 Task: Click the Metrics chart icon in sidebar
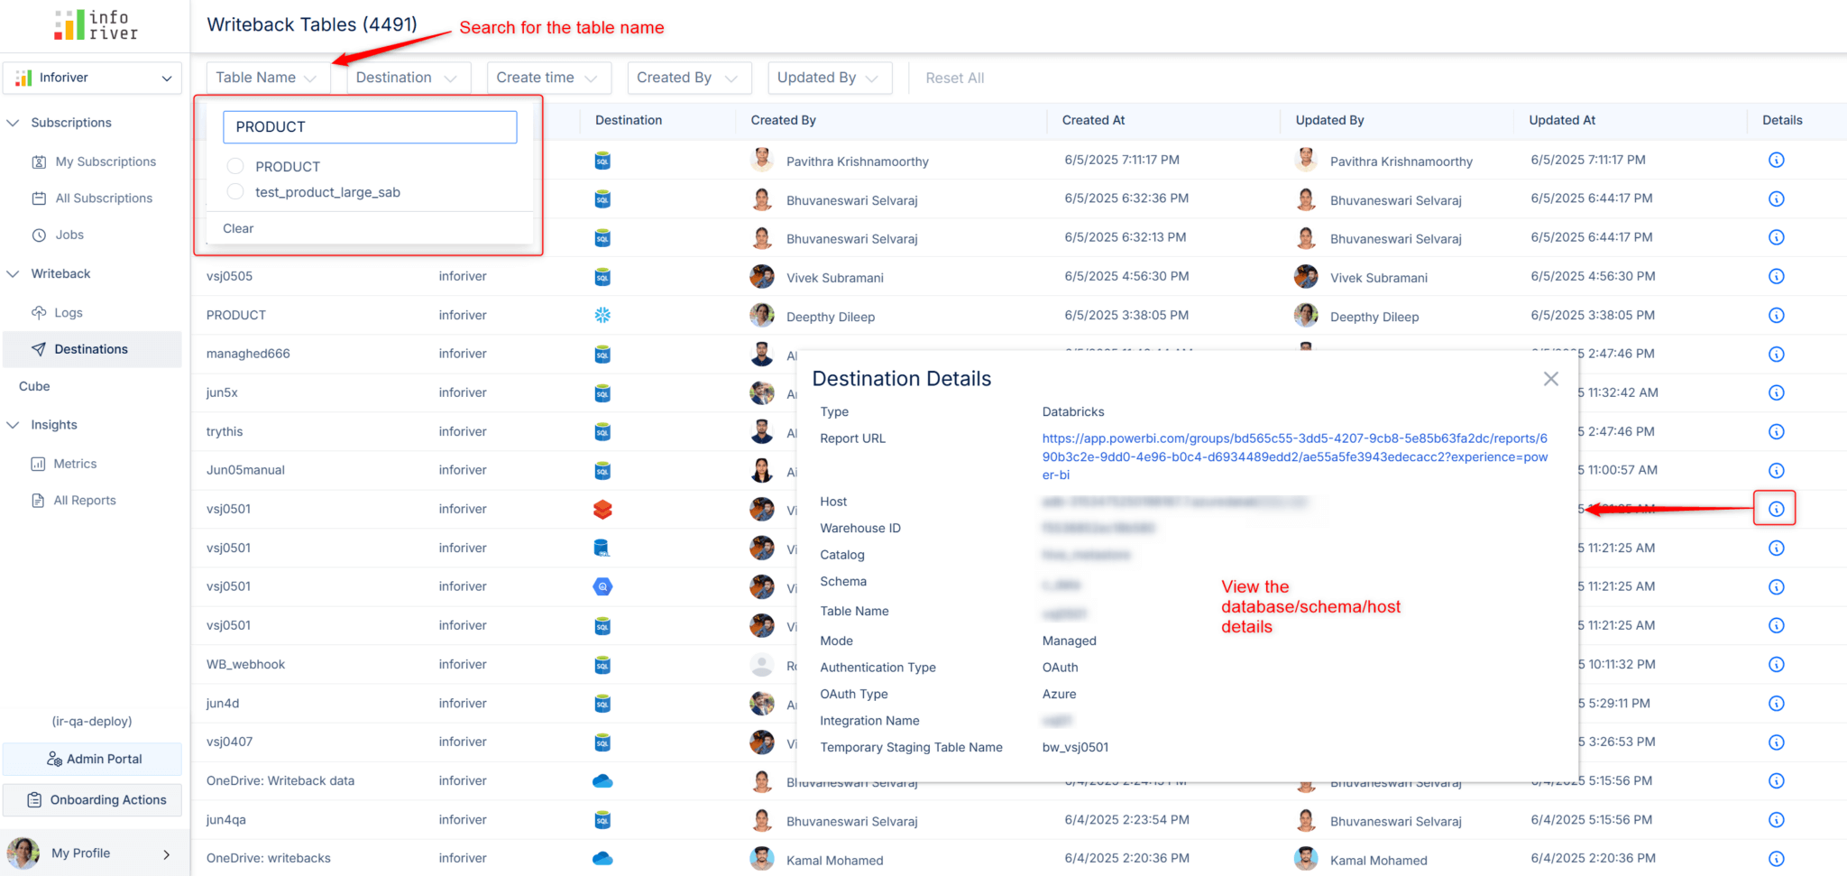click(38, 464)
